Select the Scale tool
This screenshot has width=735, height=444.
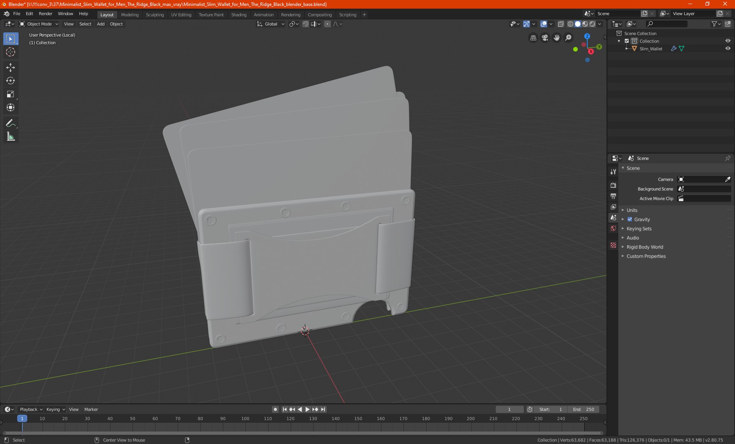(x=11, y=94)
